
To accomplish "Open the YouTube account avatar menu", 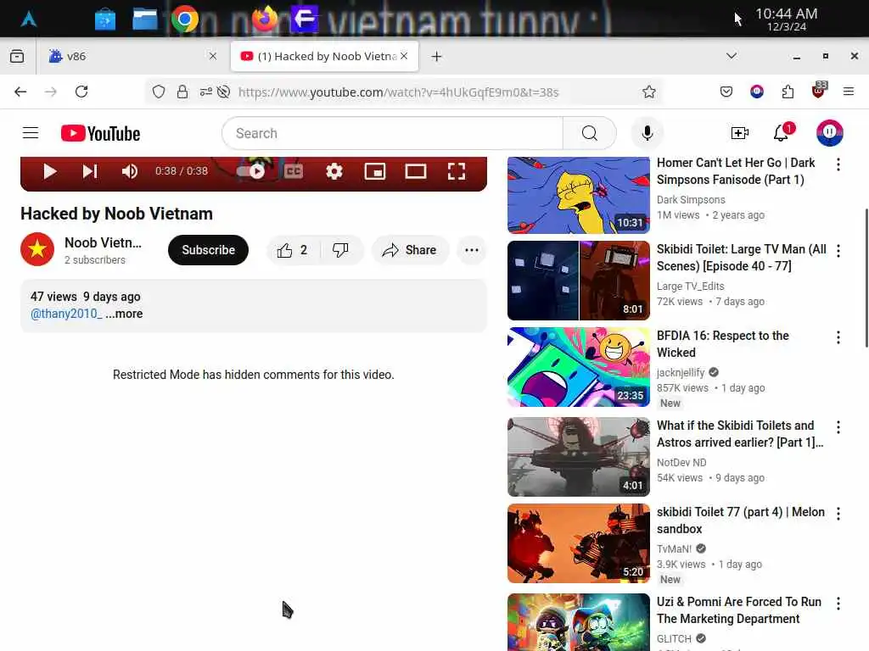I will click(x=829, y=133).
